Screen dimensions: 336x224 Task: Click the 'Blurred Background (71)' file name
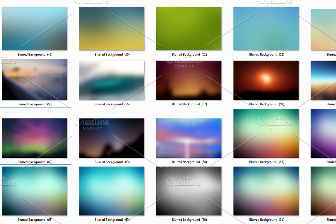pyautogui.click(x=267, y=220)
